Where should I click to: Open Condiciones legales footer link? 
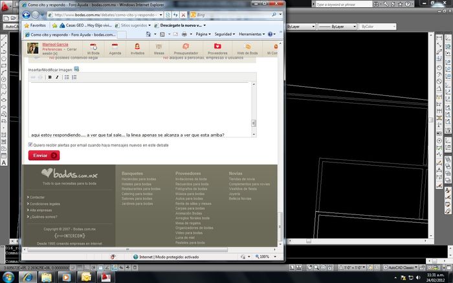[45, 204]
